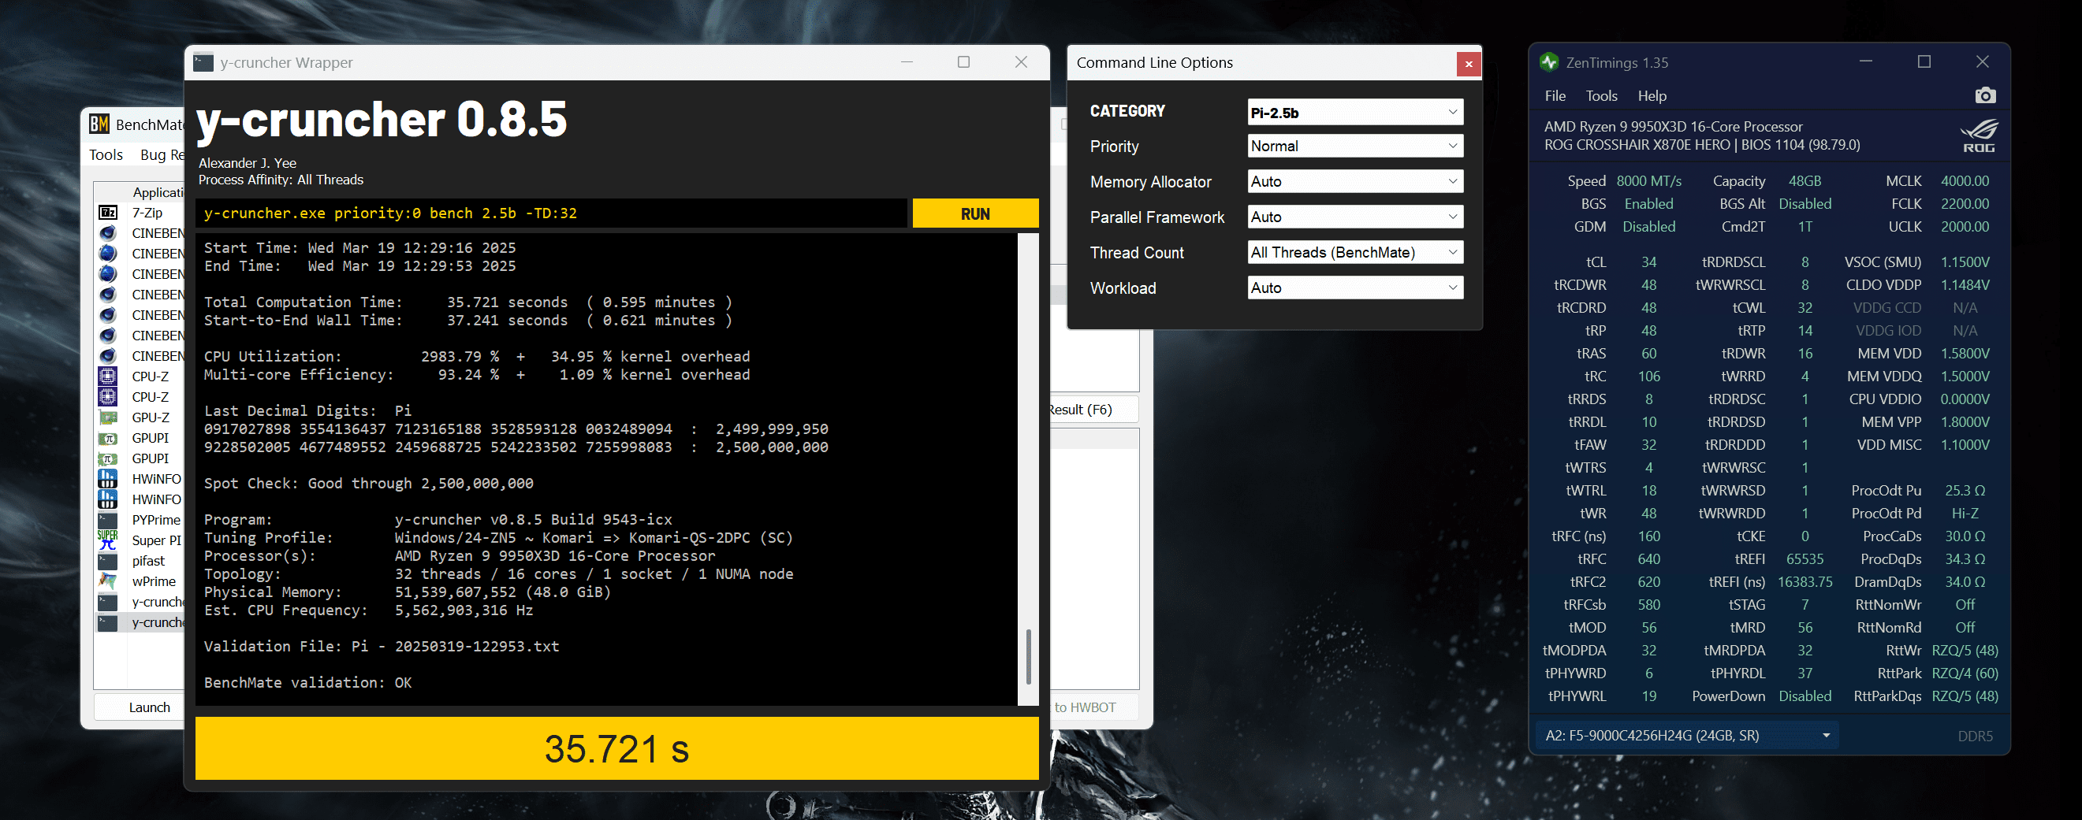Image resolution: width=2082 pixels, height=820 pixels.
Task: Open the Tools menu in ZenTimings
Action: pos(1601,96)
